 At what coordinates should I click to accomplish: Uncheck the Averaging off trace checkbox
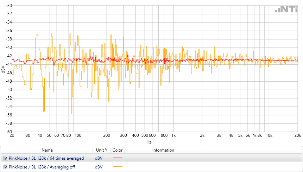[6, 167]
